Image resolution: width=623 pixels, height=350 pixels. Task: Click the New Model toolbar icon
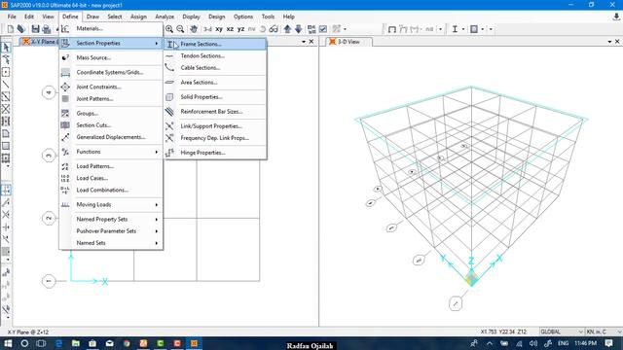11,29
